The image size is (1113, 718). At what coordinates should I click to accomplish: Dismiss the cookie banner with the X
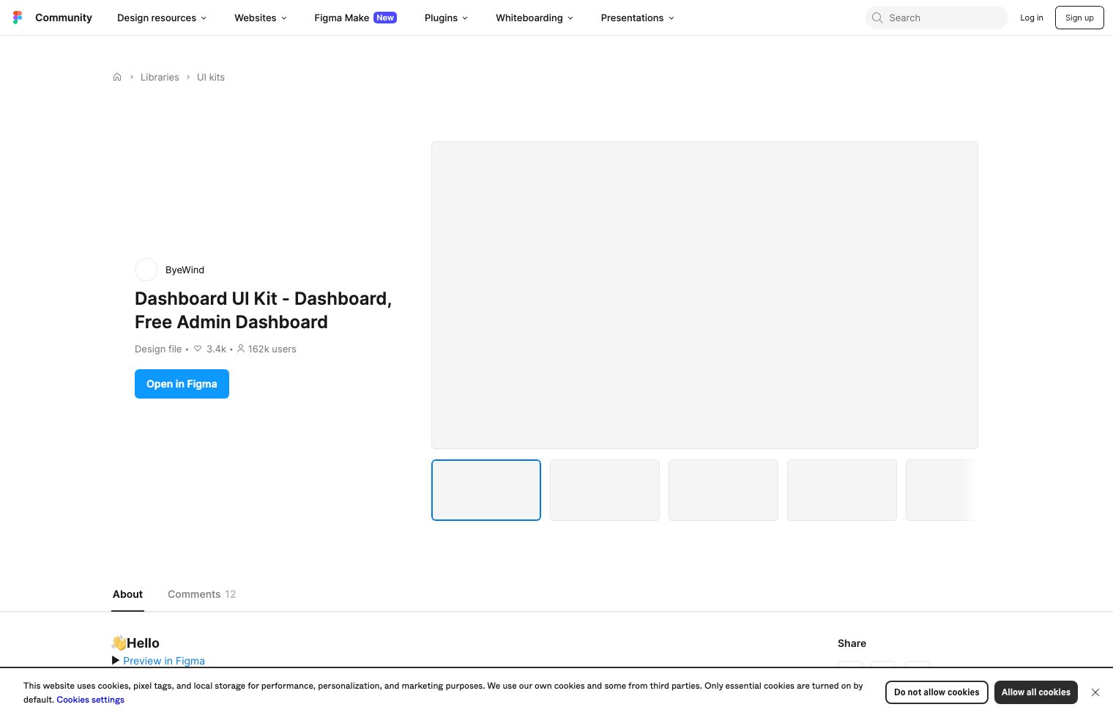pos(1095,692)
